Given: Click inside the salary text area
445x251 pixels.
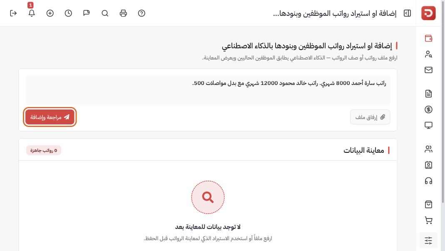Looking at the screenshot, I should pos(208,90).
